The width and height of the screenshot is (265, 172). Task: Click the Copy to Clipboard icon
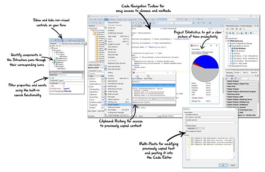(x=137, y=76)
